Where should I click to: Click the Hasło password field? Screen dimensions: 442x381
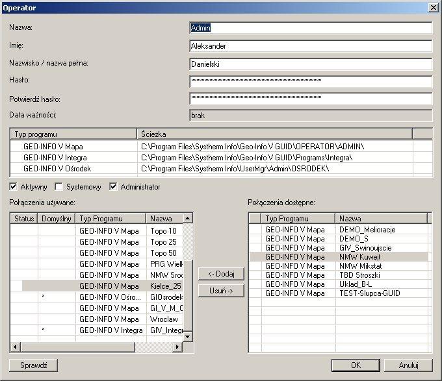tap(311, 82)
